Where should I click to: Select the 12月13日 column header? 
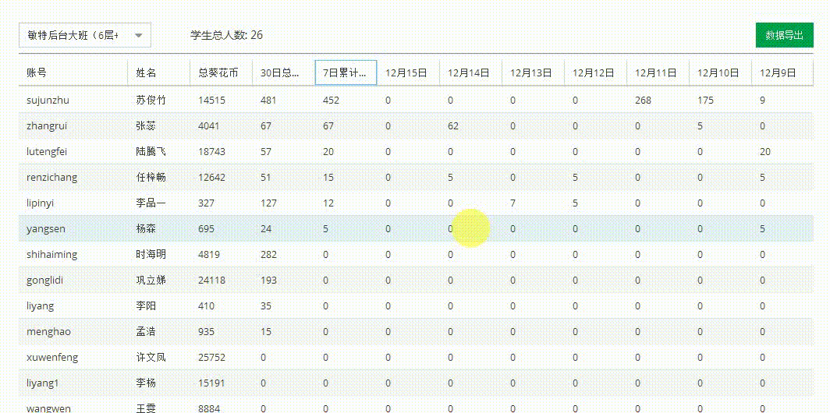pos(531,72)
